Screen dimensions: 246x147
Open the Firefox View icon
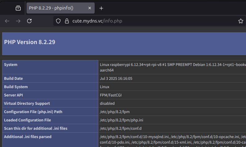click(x=18, y=8)
